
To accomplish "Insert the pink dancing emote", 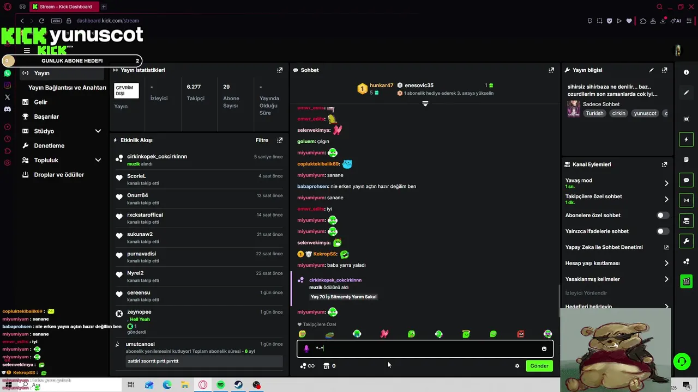I will point(384,334).
